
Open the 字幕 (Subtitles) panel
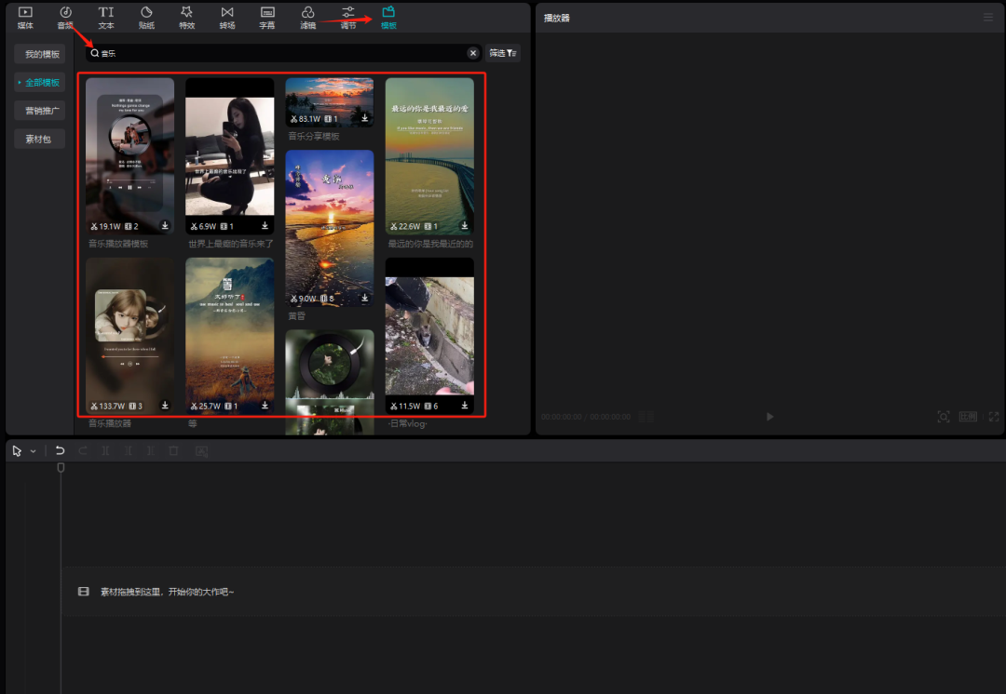267,17
